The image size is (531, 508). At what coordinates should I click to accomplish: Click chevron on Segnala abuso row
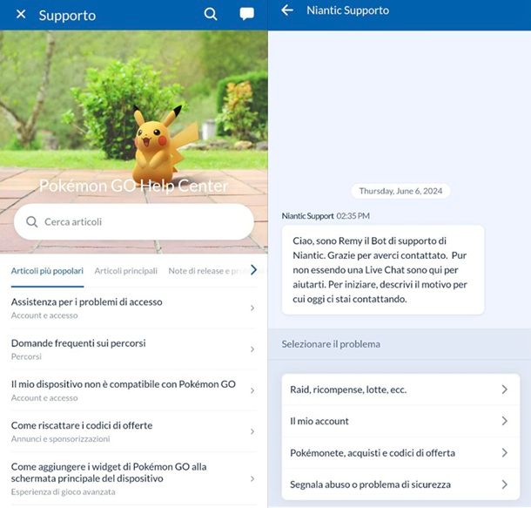tap(505, 484)
